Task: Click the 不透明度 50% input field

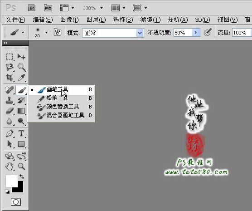Action: [x=183, y=33]
